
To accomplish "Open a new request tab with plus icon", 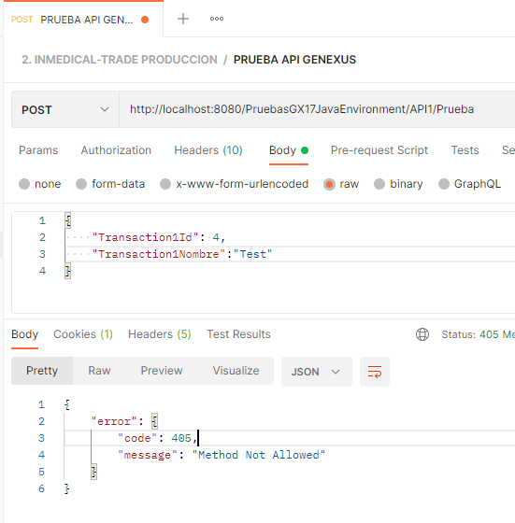I will [183, 19].
